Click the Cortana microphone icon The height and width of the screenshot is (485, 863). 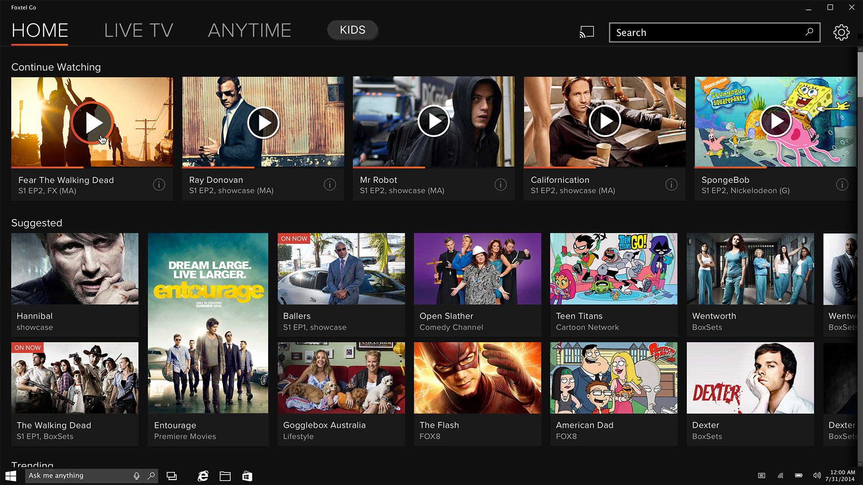137,476
